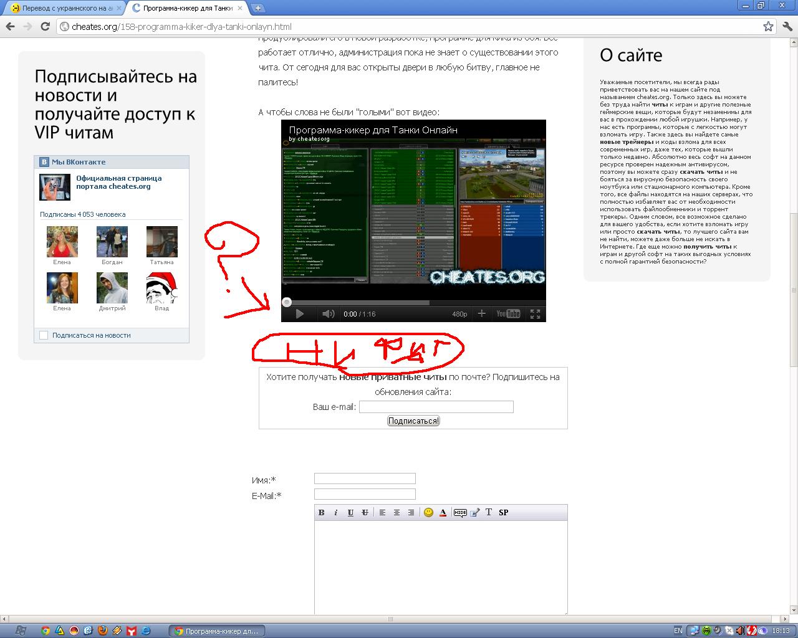Select the 'Программа-кикер для Танки' tab
The width and height of the screenshot is (798, 638).
187,8
